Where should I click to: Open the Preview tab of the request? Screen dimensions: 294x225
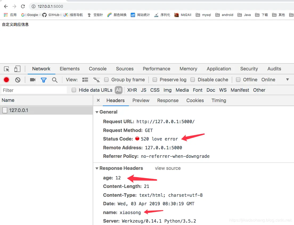point(141,101)
